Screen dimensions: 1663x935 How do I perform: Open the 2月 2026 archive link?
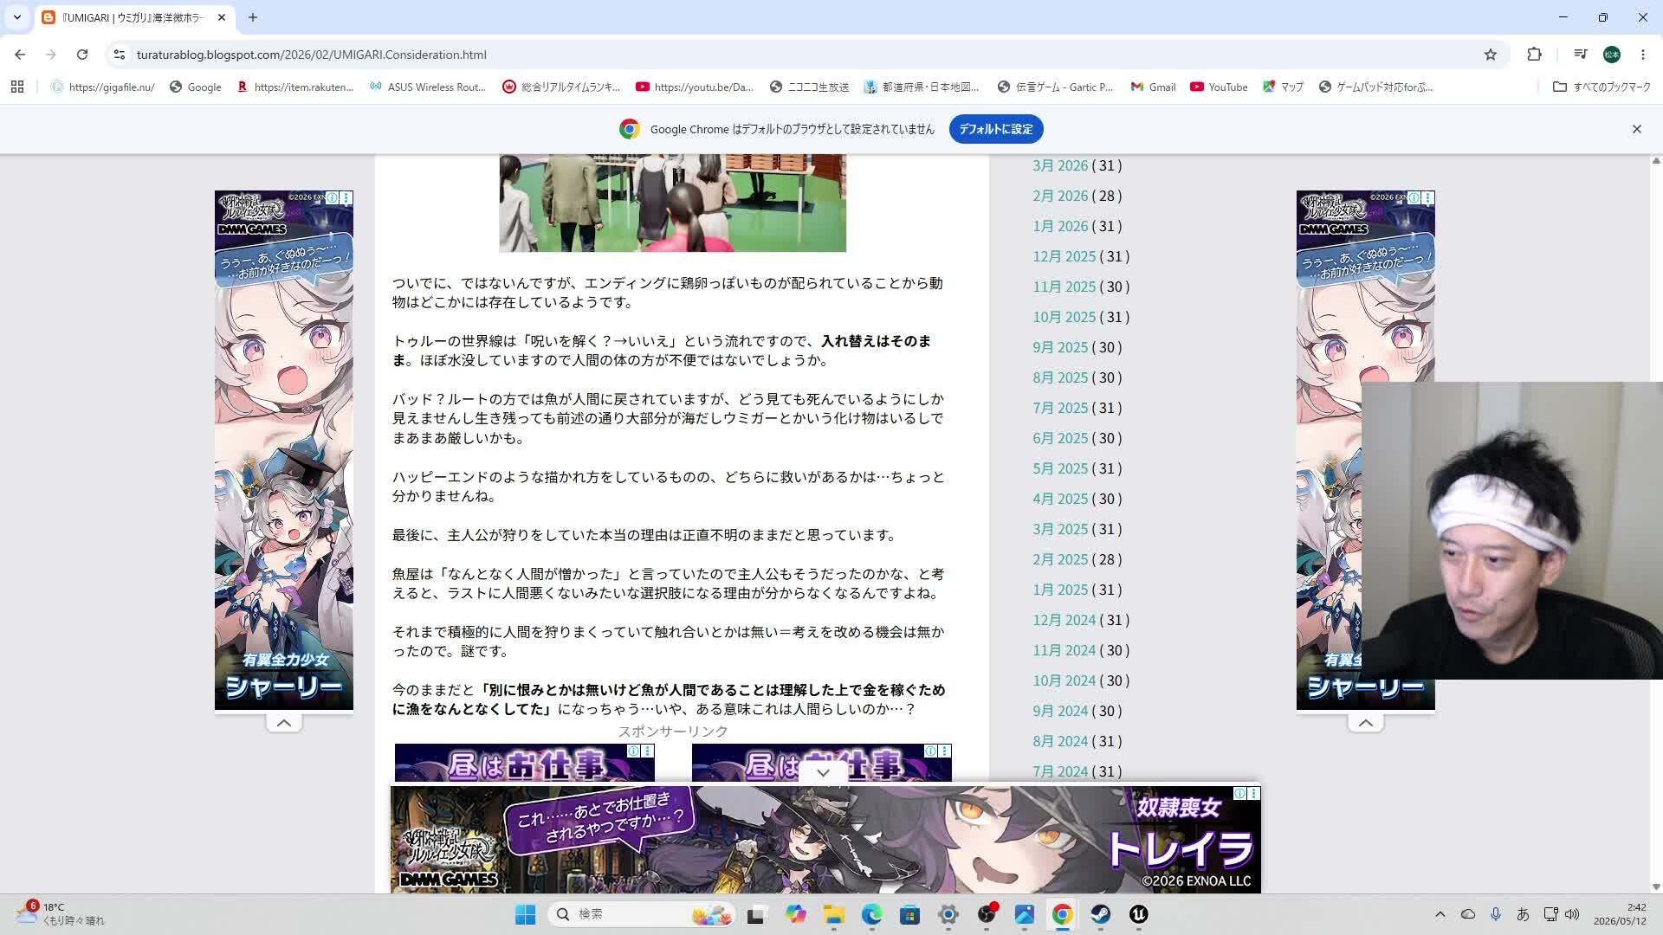pos(1060,196)
